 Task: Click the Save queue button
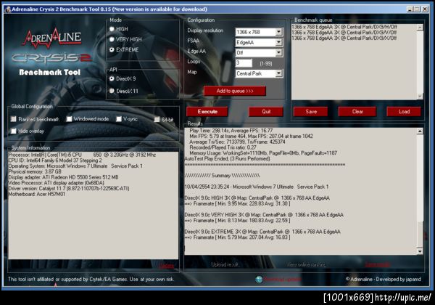(311, 112)
